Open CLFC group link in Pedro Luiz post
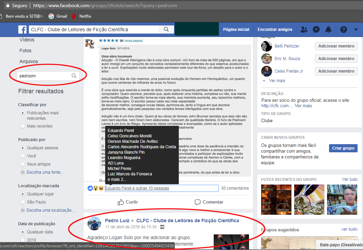363x250 pixels. click(x=188, y=220)
